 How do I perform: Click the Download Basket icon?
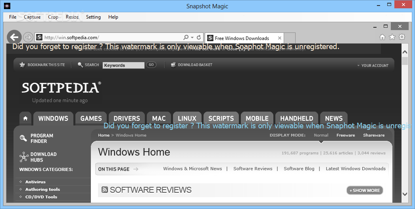click(173, 65)
